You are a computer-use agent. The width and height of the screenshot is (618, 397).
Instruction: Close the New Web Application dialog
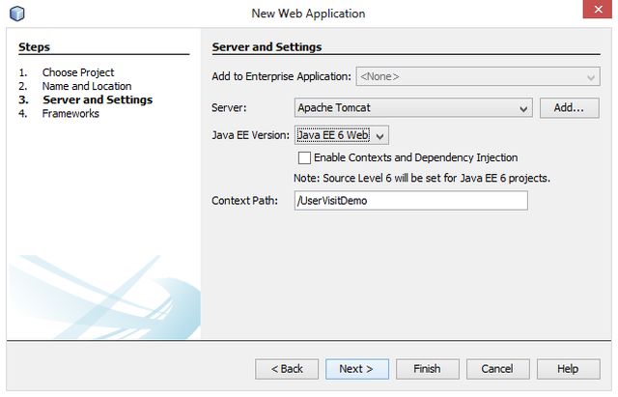[x=596, y=13]
